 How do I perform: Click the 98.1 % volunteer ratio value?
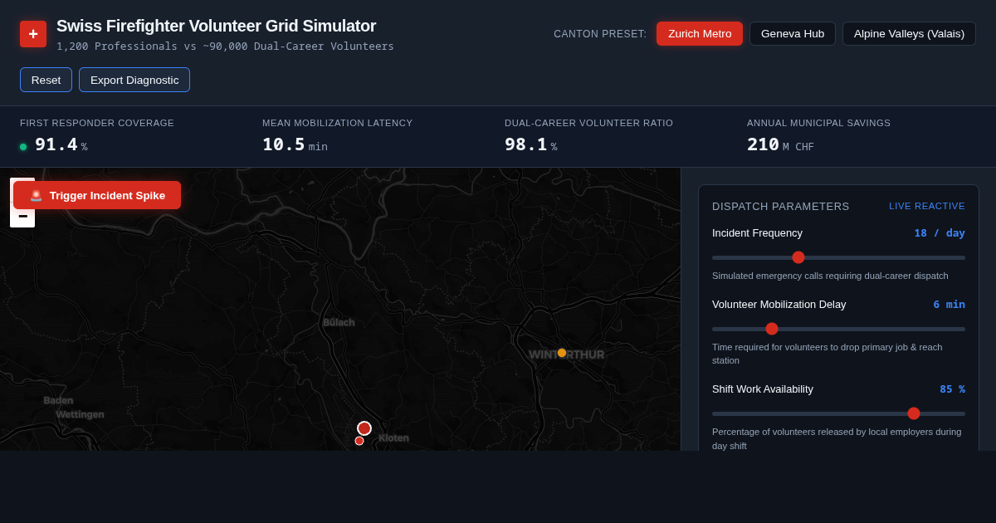pos(531,144)
